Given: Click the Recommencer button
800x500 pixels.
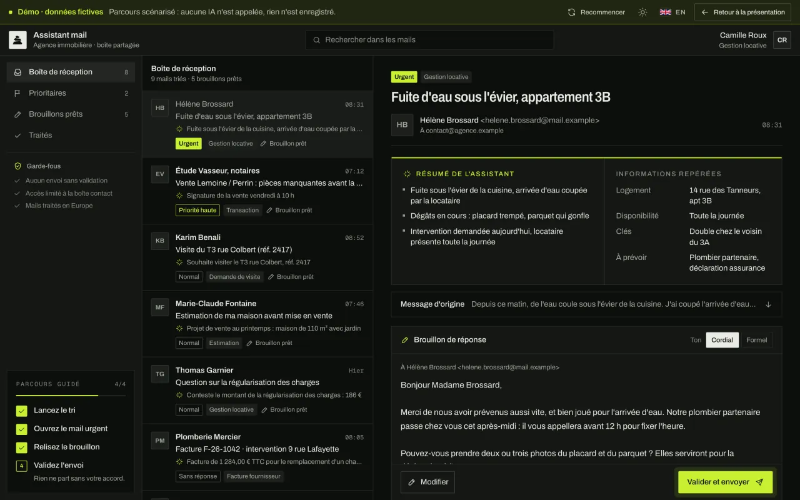Looking at the screenshot, I should pyautogui.click(x=596, y=12).
